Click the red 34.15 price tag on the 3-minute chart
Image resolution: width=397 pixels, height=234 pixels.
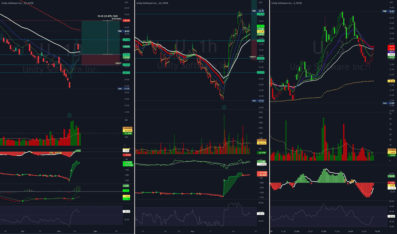point(391,46)
